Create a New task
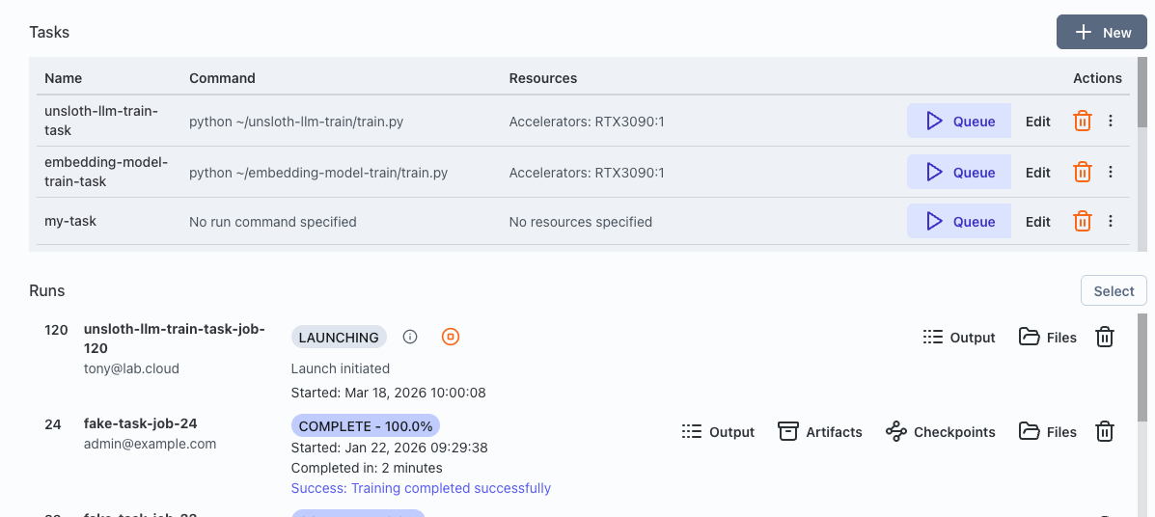The height and width of the screenshot is (517, 1155). pos(1102,33)
